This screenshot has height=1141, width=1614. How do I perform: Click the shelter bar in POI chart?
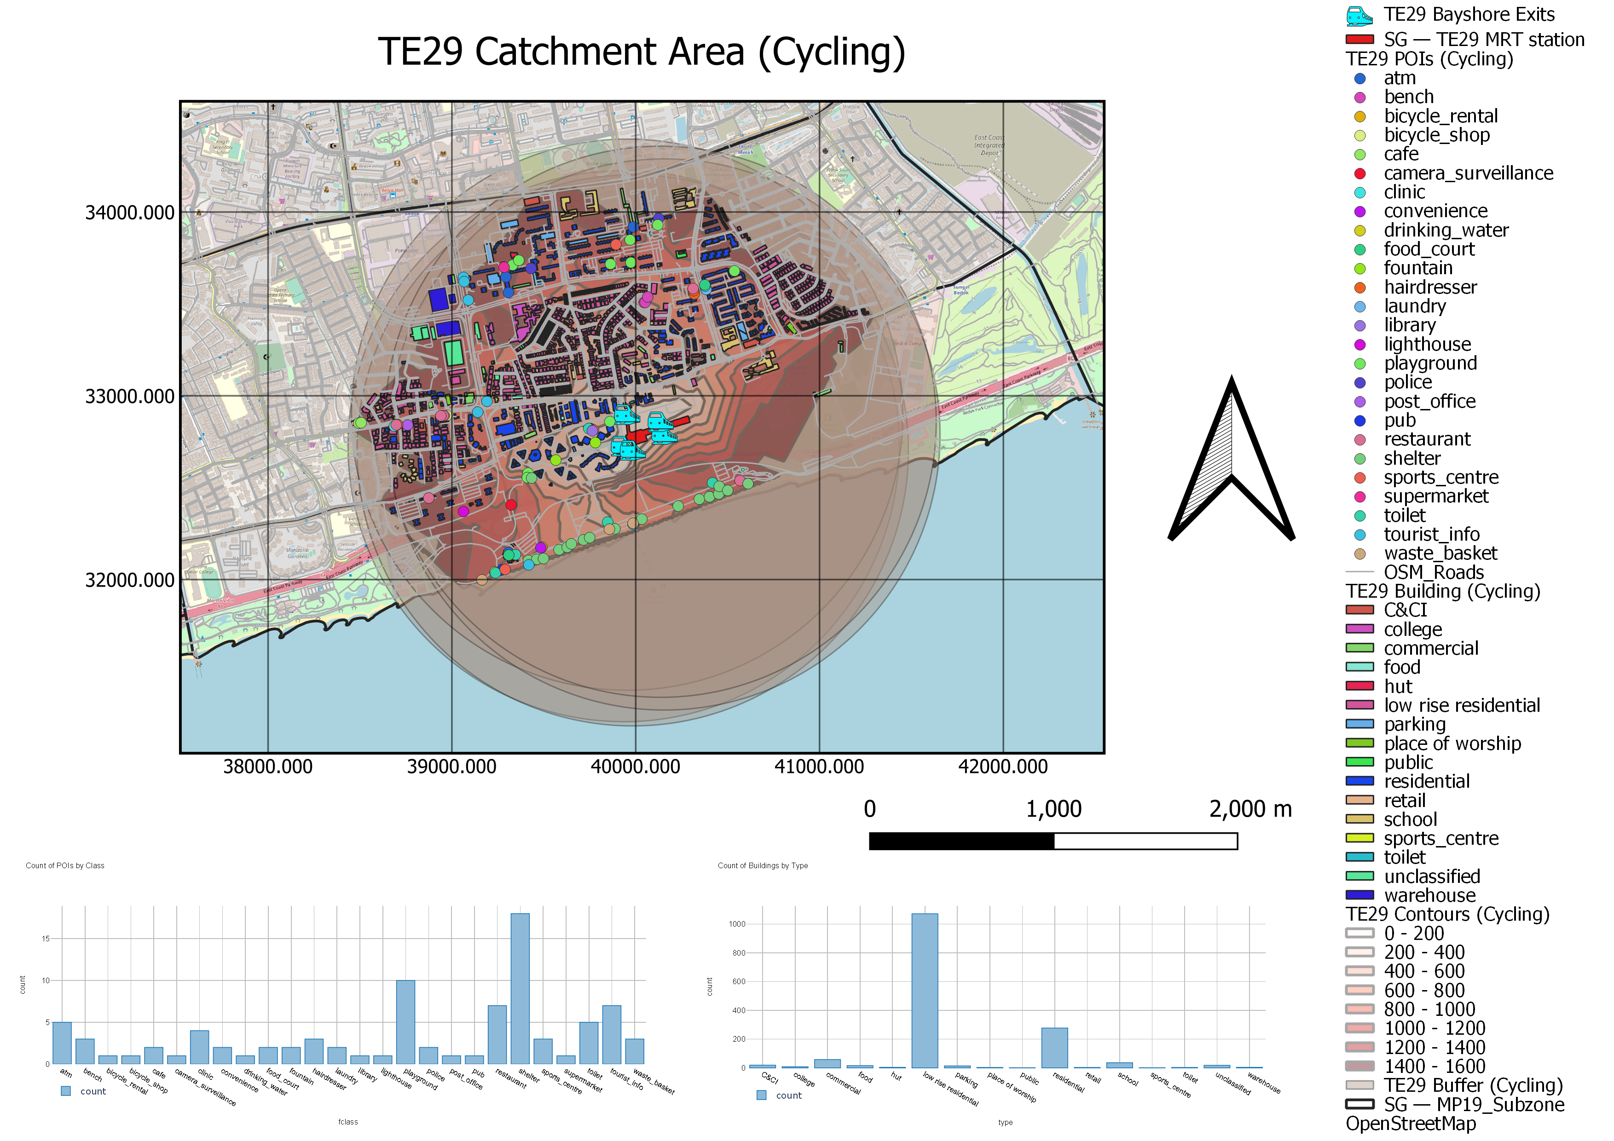pyautogui.click(x=520, y=989)
